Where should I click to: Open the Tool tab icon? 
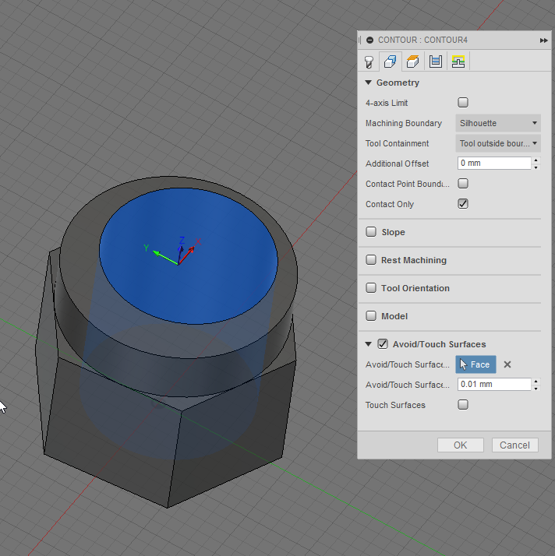[369, 62]
